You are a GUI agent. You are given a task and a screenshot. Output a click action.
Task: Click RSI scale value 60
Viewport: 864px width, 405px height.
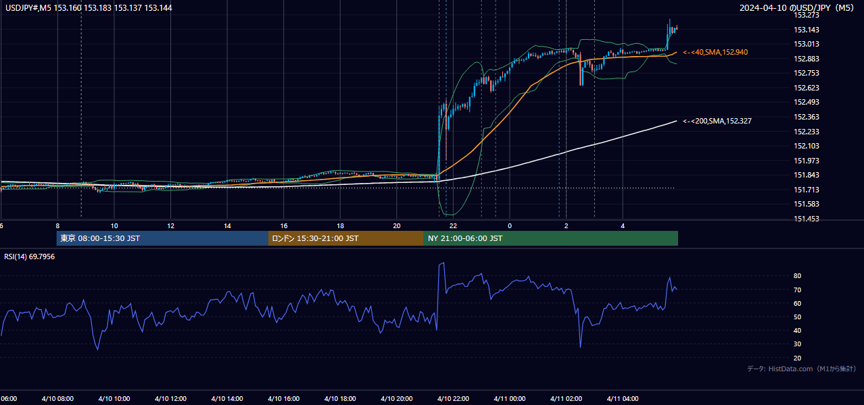(797, 303)
